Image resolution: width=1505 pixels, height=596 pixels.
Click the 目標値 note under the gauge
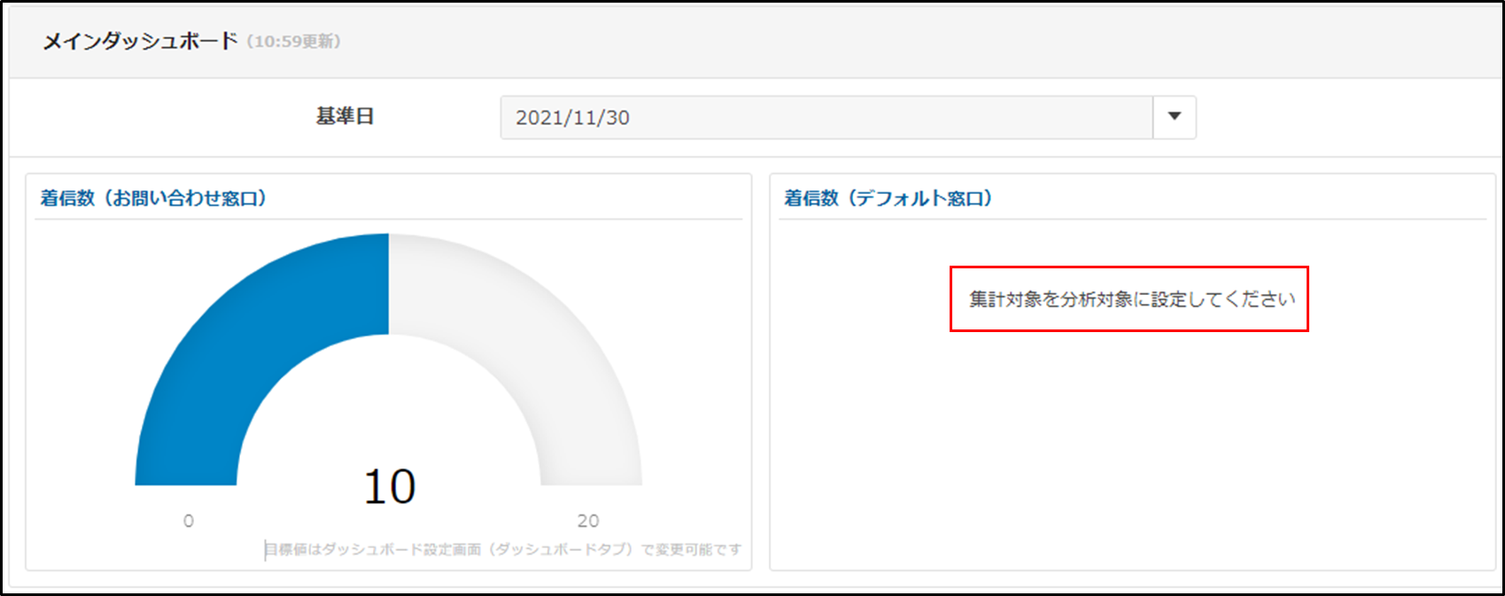click(x=502, y=550)
